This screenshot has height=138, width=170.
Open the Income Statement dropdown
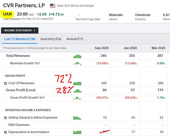point(20,30)
